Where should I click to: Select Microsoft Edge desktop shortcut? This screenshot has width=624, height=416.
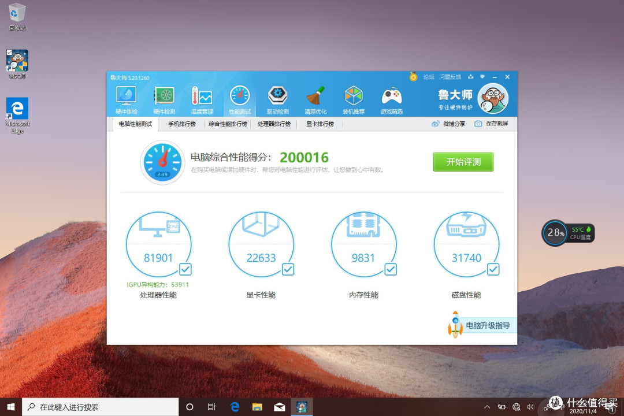(17, 116)
